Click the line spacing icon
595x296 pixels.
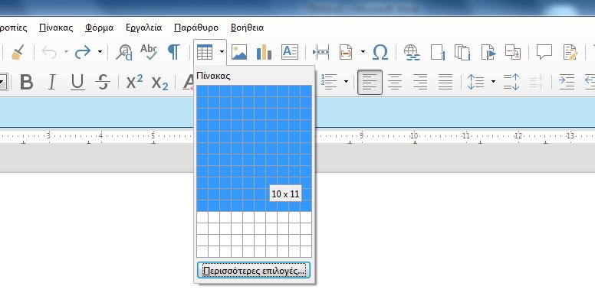pos(476,82)
